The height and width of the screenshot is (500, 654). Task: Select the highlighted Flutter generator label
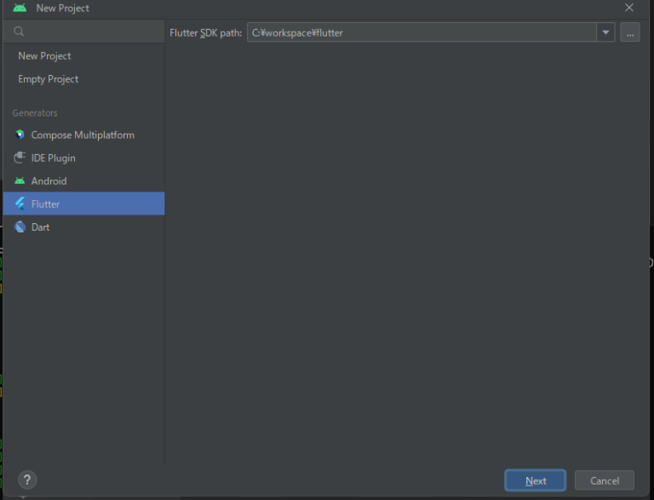(45, 204)
